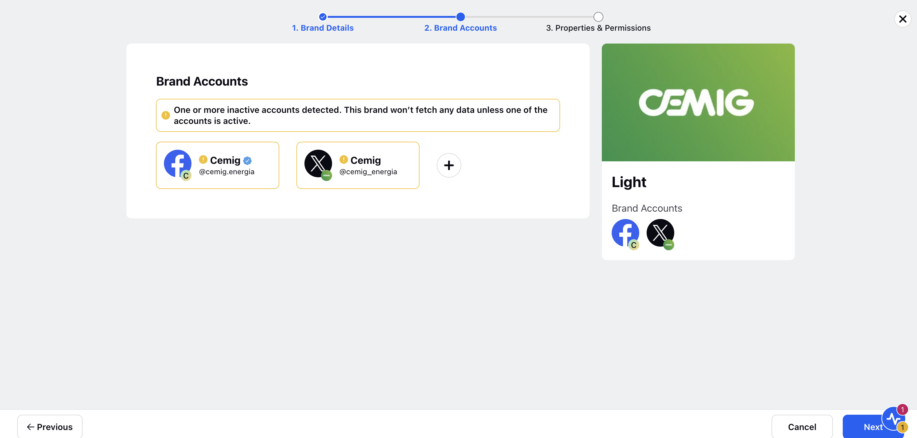The width and height of the screenshot is (917, 438).
Task: Click the CEMIG logo banner image
Action: point(698,102)
